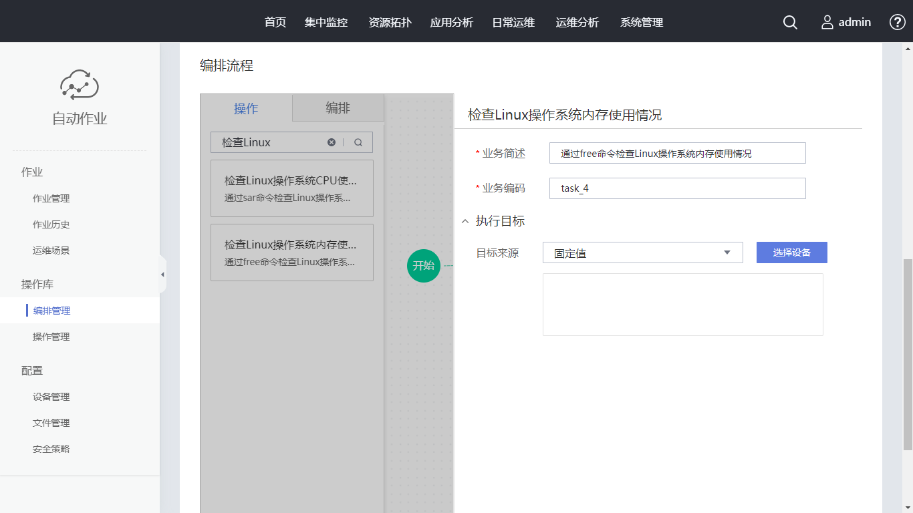Click the 选择设备 button
This screenshot has height=513, width=913.
click(791, 252)
